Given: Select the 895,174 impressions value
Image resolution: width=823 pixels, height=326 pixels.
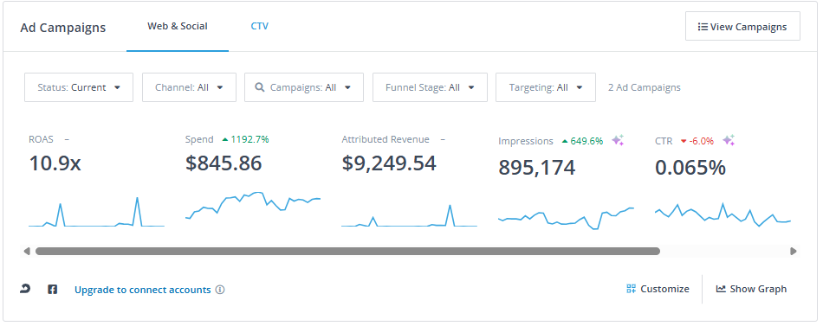Looking at the screenshot, I should click(x=537, y=168).
